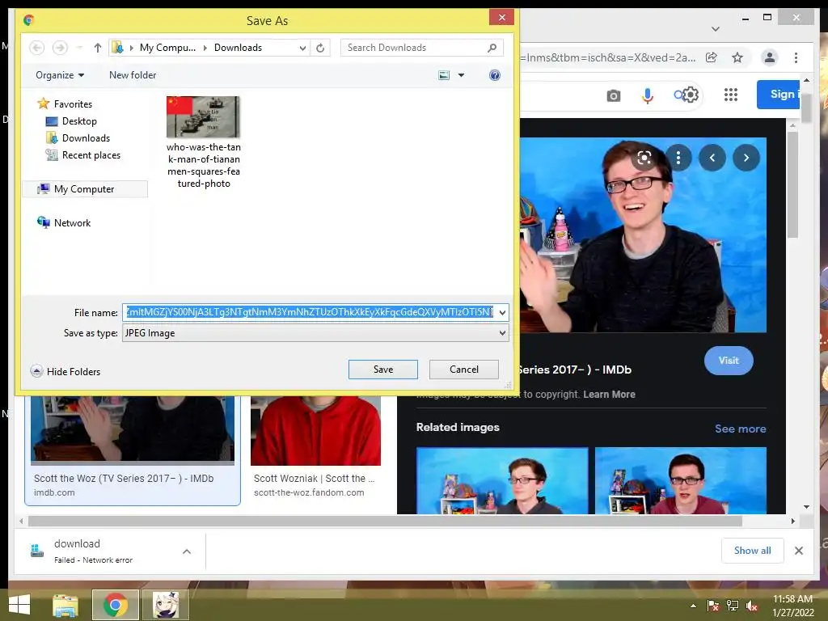Click search magnifier in Search Downloads box
828x621 pixels.
pos(492,48)
